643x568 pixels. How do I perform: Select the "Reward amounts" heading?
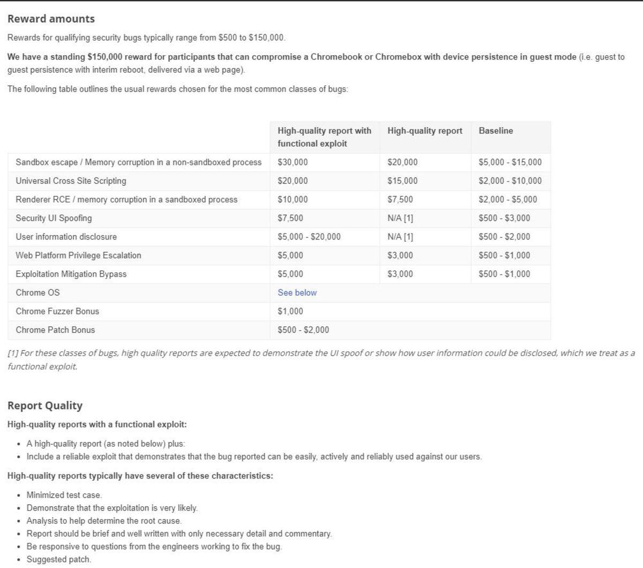(x=51, y=18)
